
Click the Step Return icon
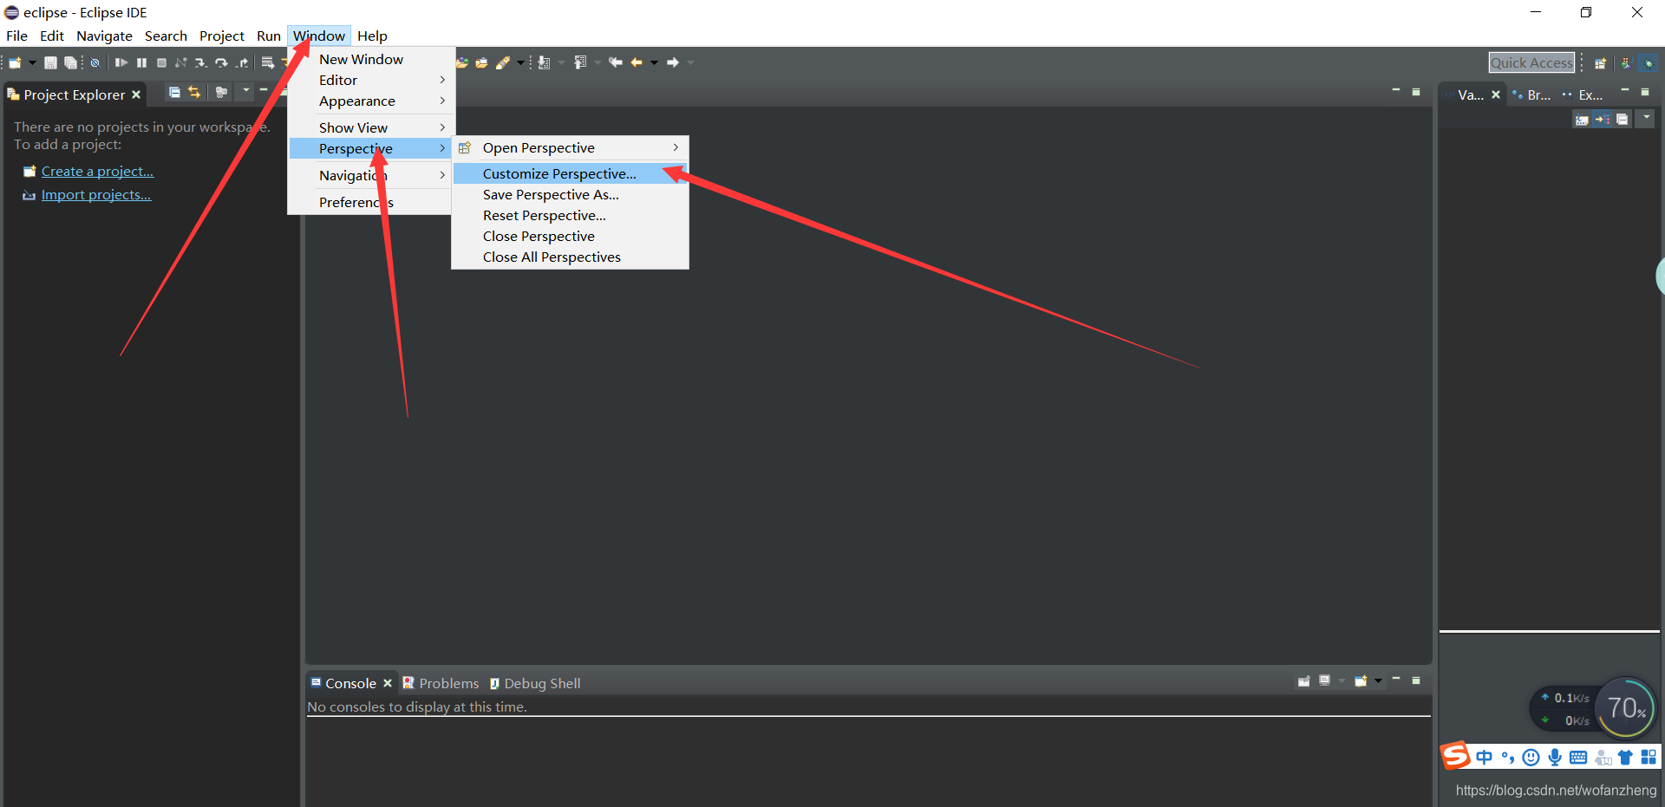242,62
